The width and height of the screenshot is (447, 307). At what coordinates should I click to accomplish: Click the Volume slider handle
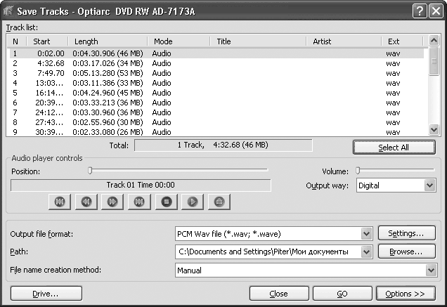point(358,170)
